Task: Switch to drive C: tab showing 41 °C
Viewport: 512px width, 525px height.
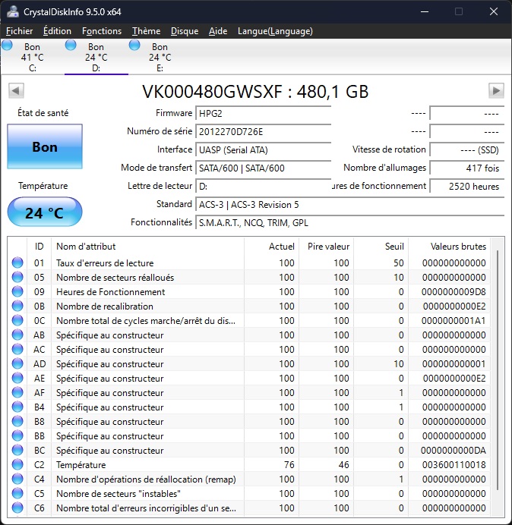Action: click(x=33, y=57)
